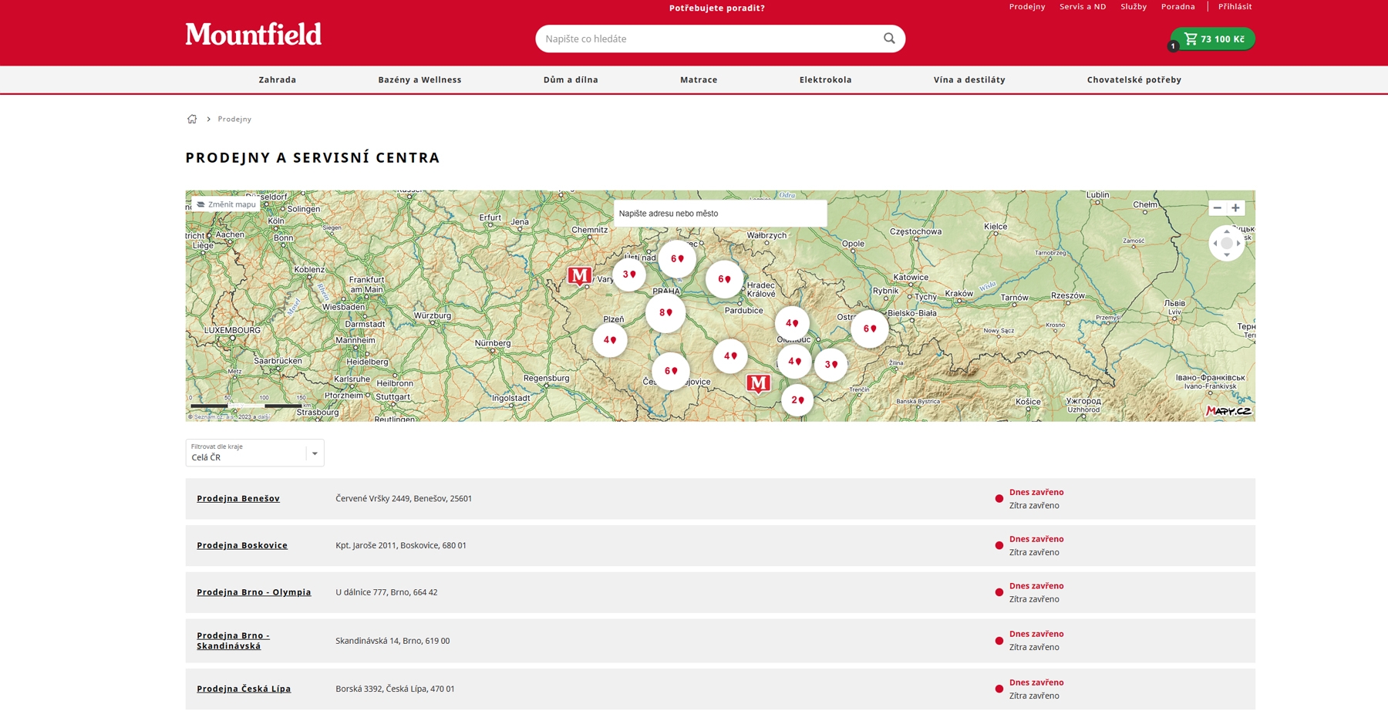The height and width of the screenshot is (711, 1388).
Task: Click the home breadcrumb icon
Action: [192, 119]
